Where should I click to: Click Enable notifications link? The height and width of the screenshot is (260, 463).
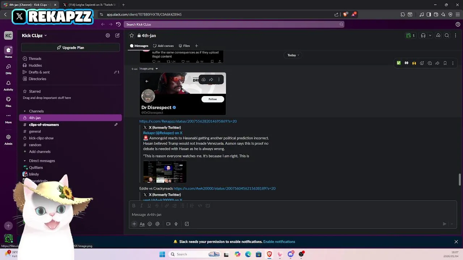[x=279, y=242]
